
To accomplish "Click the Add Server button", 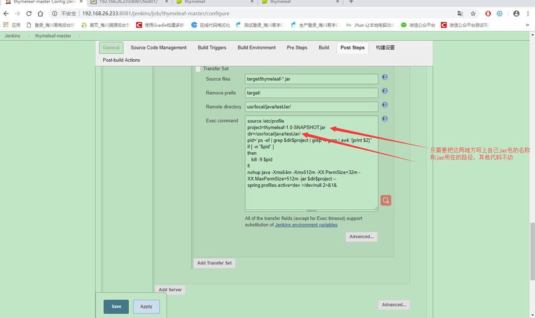I will coord(170,290).
